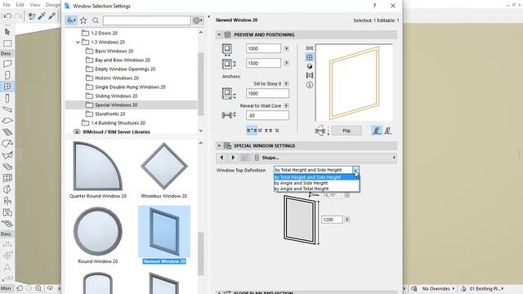This screenshot has width=523, height=294.
Task: Click the Flip button
Action: click(x=346, y=131)
